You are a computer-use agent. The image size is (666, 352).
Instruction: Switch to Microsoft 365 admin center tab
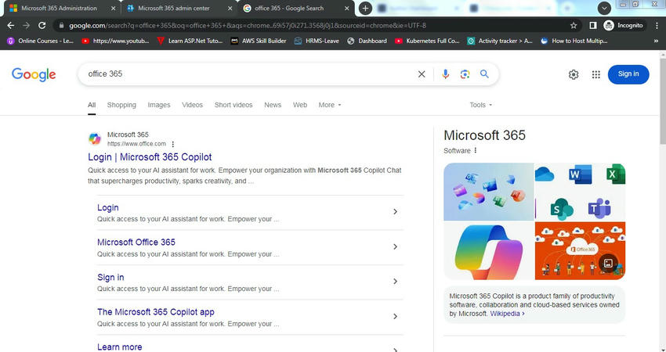point(174,8)
